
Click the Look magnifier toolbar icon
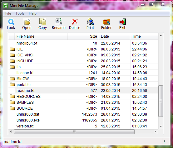11,22
